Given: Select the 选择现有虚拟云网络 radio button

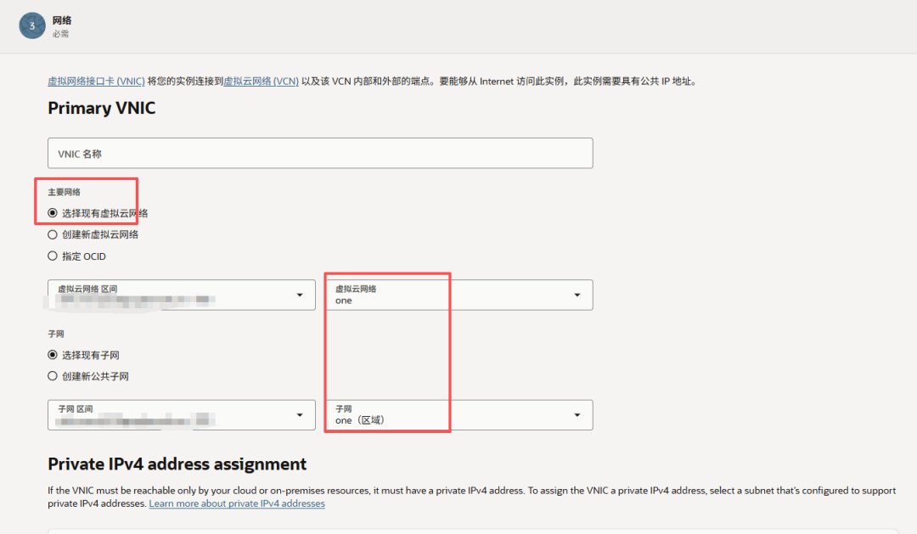Looking at the screenshot, I should point(53,213).
